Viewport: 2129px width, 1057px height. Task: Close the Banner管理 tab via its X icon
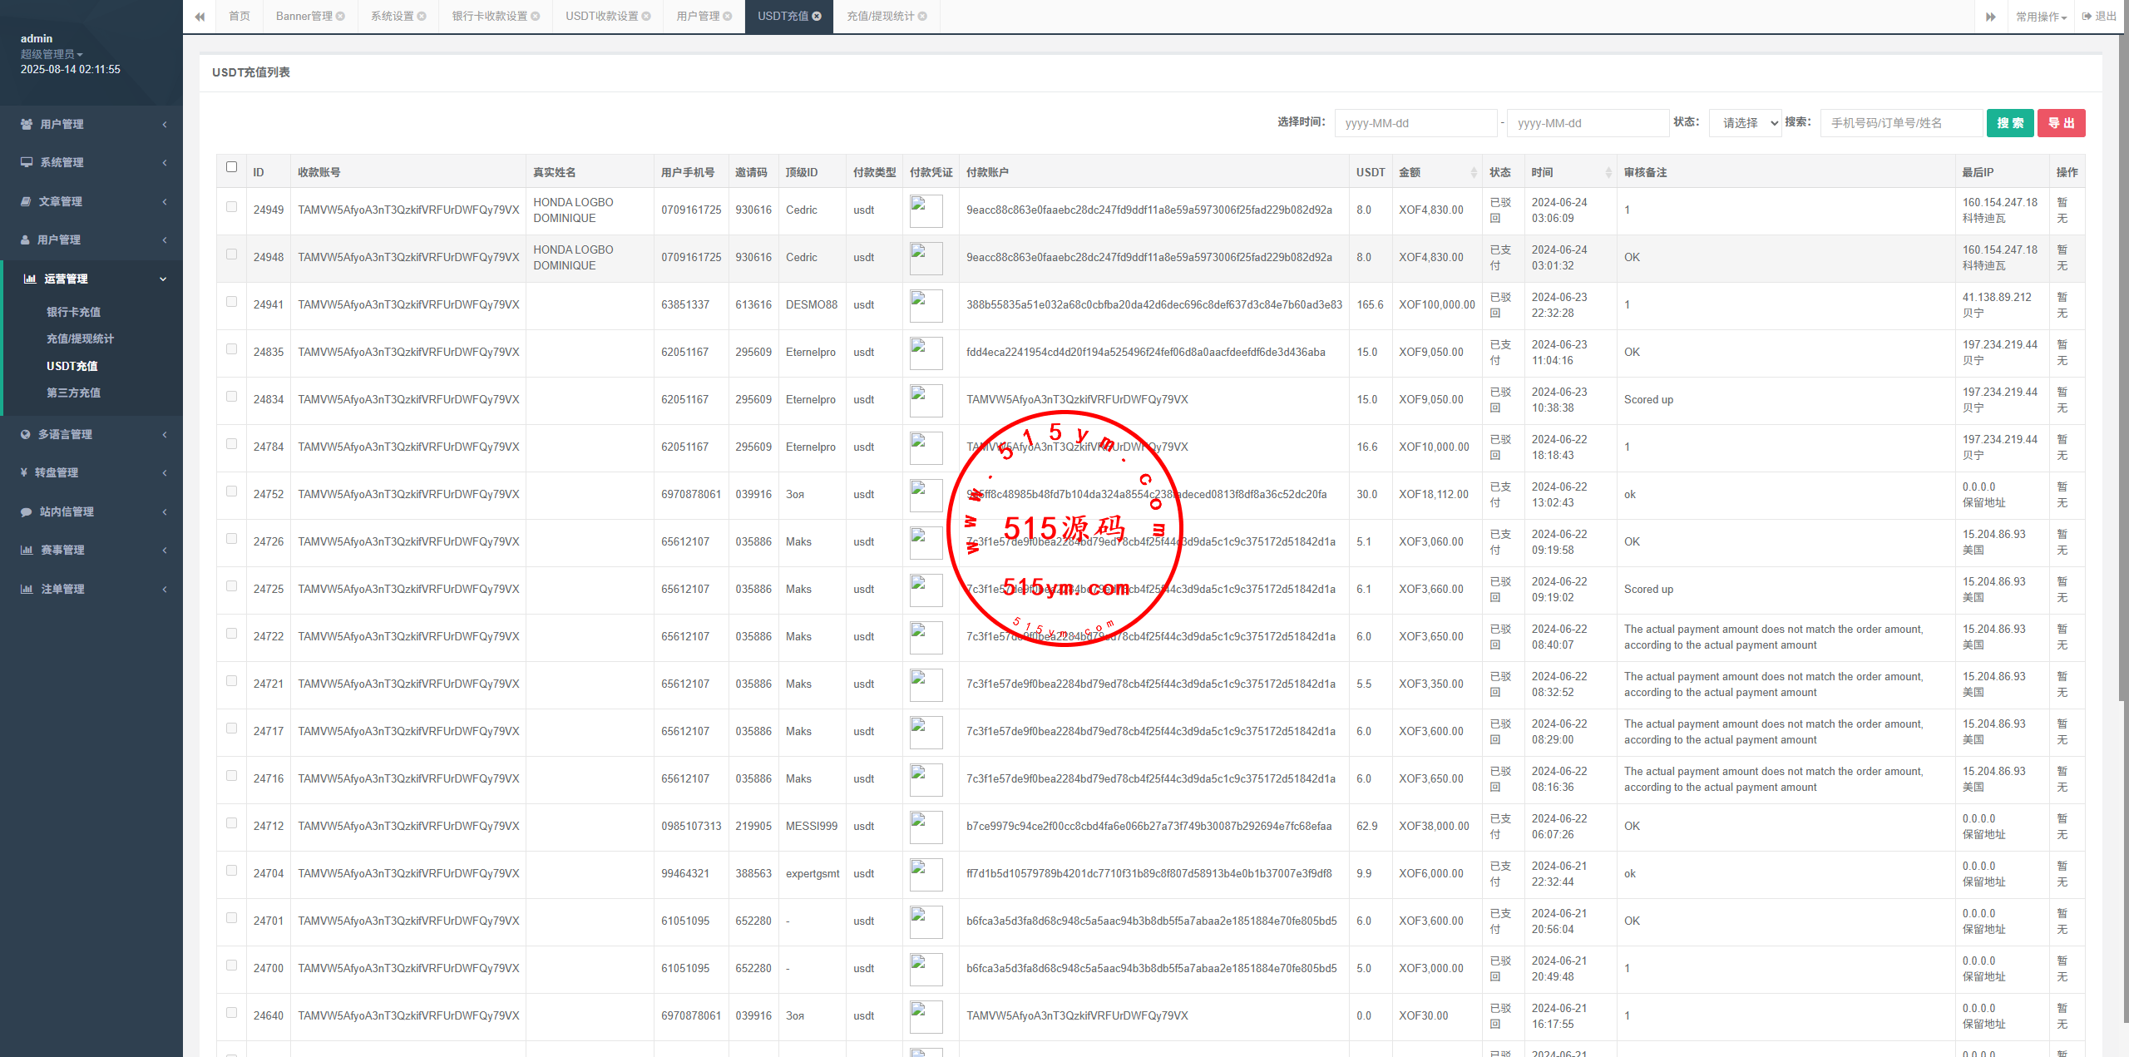pos(340,17)
